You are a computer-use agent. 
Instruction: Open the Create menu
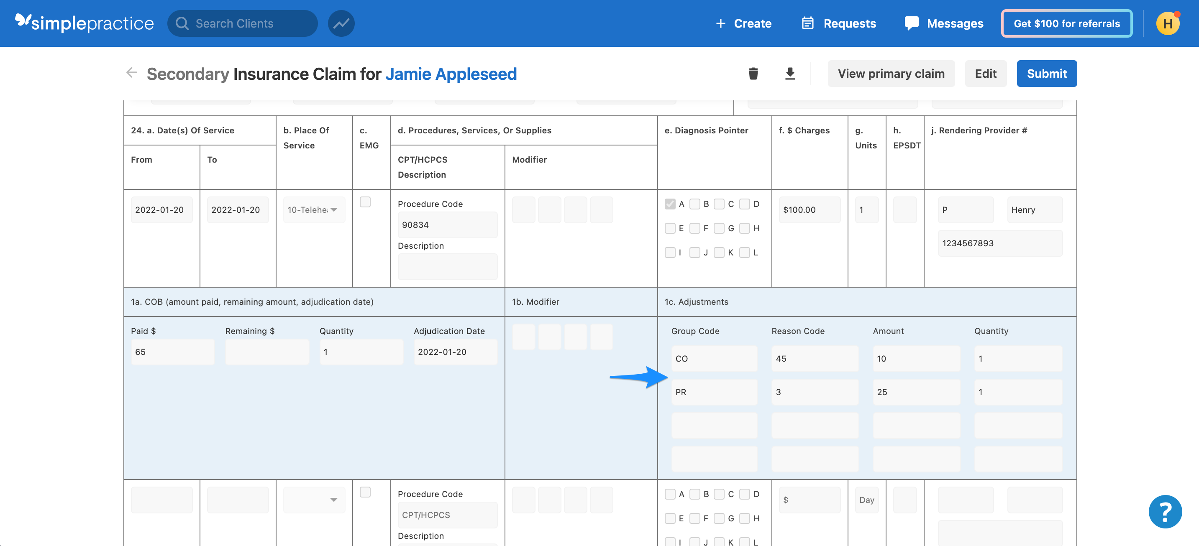743,23
